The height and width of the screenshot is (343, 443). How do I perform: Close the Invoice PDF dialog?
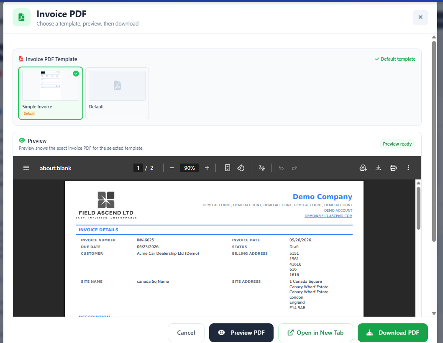(x=420, y=17)
